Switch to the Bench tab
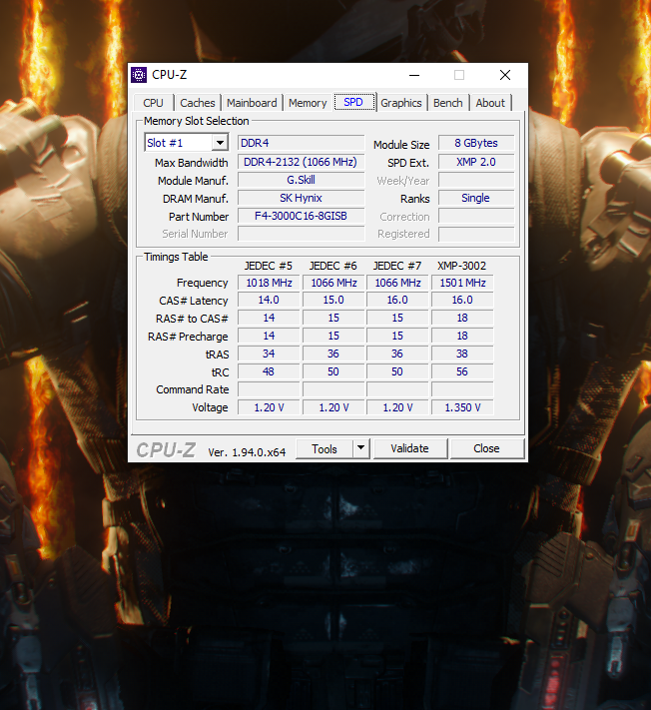 (447, 103)
